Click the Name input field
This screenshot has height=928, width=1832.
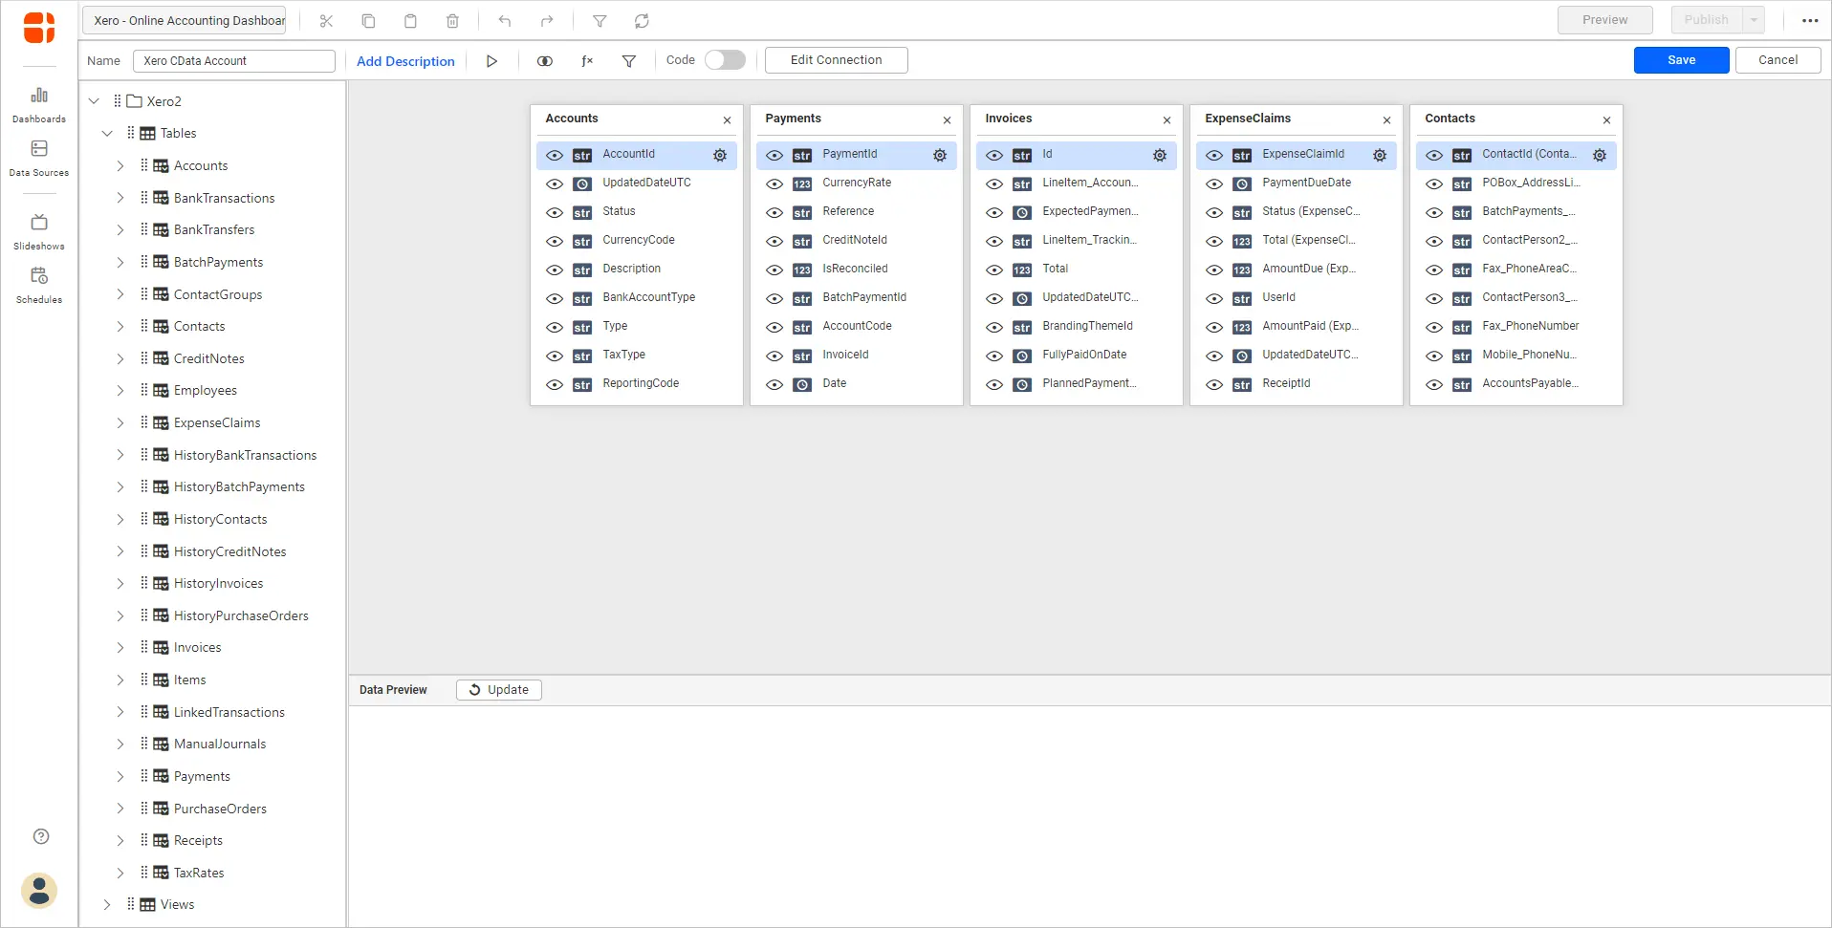(234, 61)
